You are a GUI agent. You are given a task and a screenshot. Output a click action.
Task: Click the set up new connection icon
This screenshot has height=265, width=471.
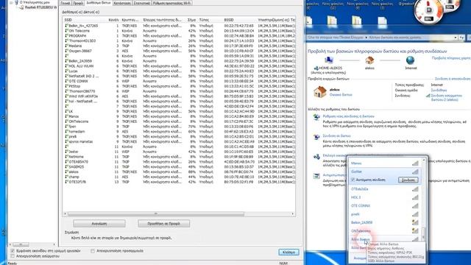pyautogui.click(x=316, y=117)
